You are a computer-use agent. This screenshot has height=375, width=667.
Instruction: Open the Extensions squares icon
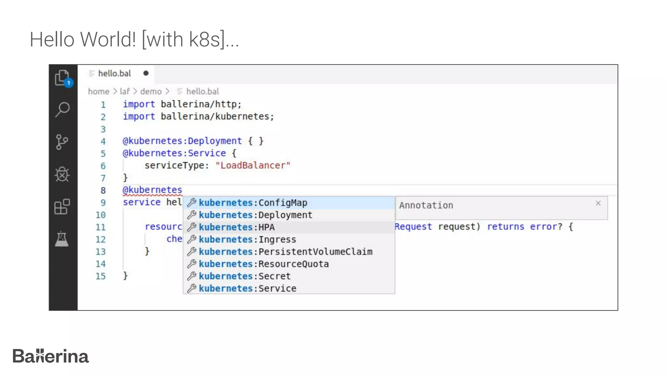(x=62, y=207)
